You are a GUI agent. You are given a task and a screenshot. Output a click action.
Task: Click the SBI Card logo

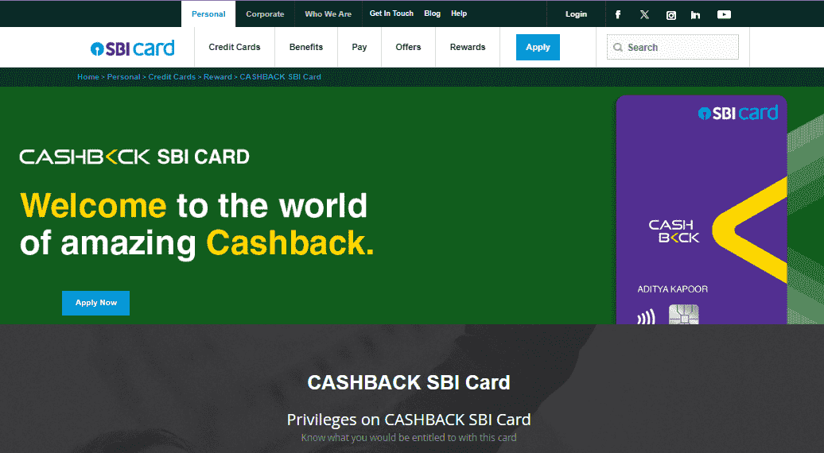click(x=133, y=48)
